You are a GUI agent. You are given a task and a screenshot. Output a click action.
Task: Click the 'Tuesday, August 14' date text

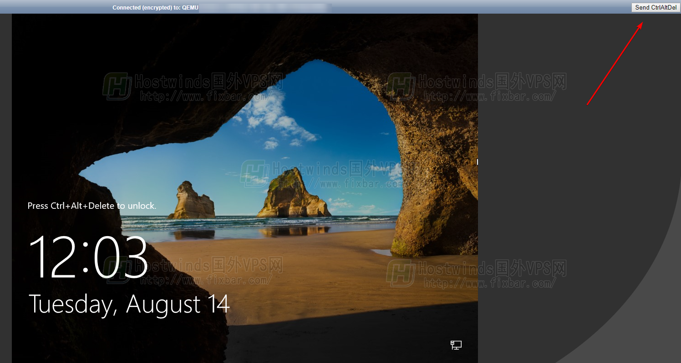129,304
